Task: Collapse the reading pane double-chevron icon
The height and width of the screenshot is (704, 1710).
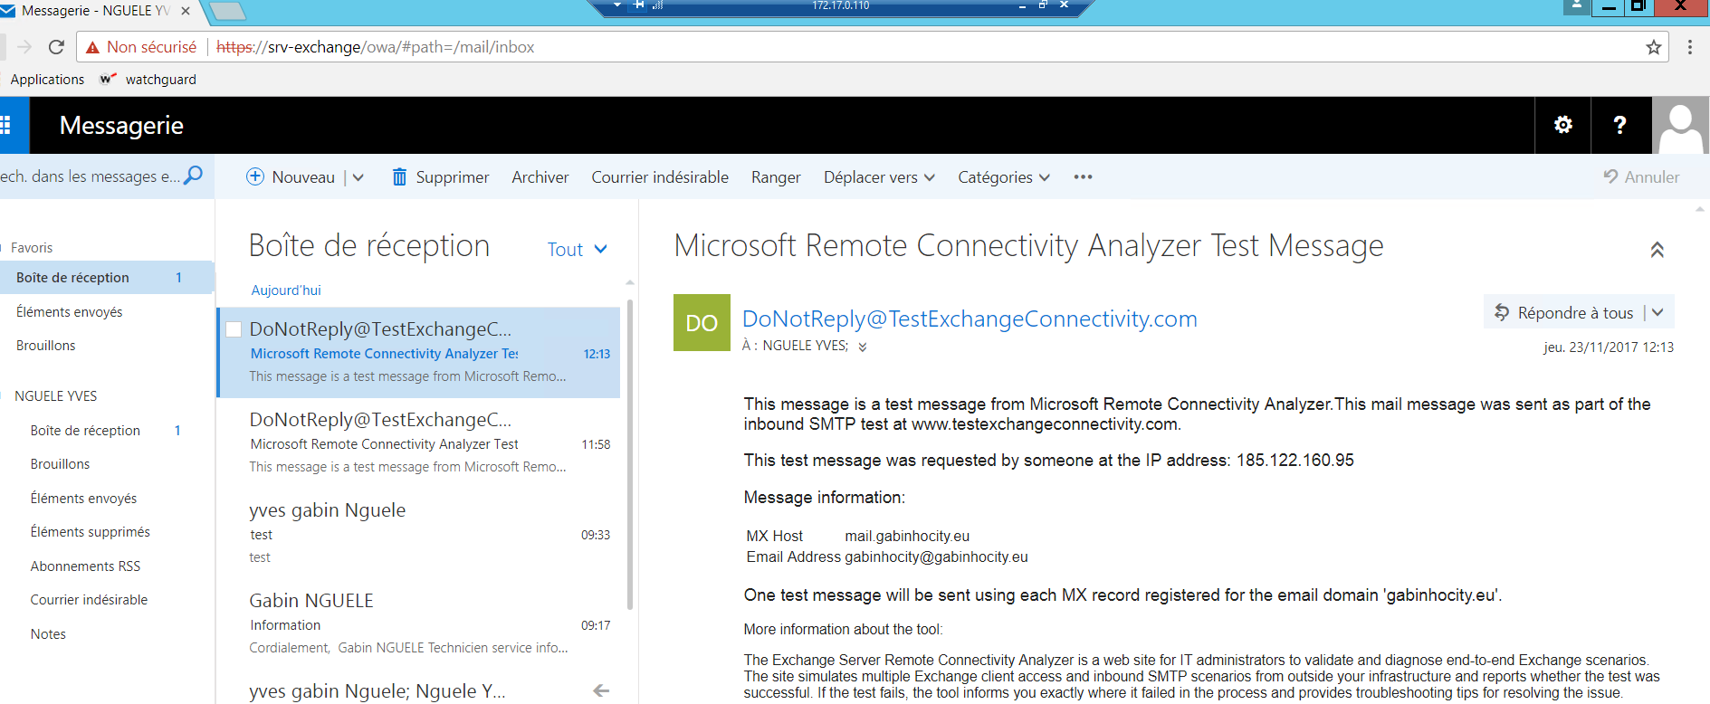Action: pyautogui.click(x=1657, y=250)
